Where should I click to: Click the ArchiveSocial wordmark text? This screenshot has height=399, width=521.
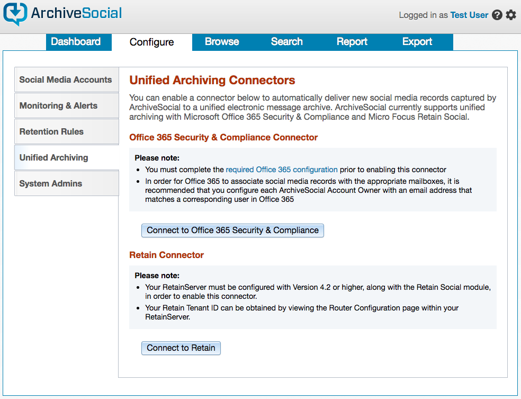pyautogui.click(x=76, y=13)
